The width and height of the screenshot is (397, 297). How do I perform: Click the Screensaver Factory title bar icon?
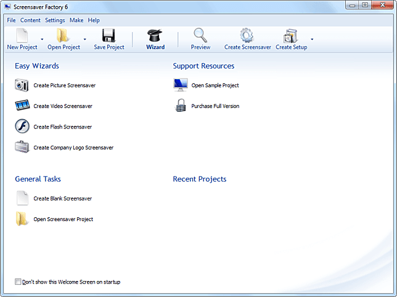7,7
